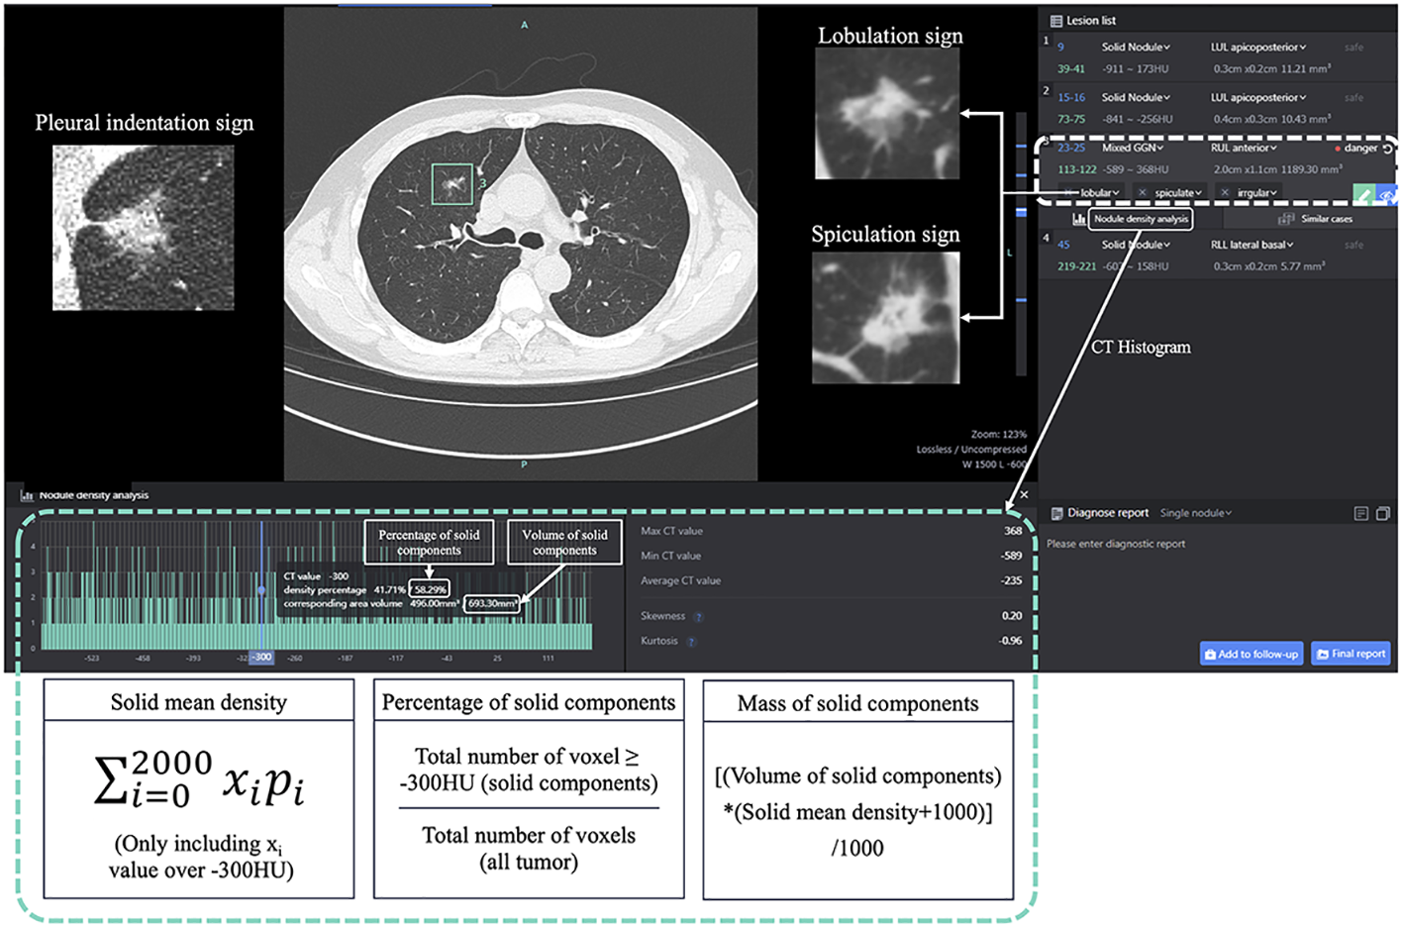This screenshot has height=928, width=1403.
Task: Click the Kurtosis help question mark
Action: coord(691,642)
